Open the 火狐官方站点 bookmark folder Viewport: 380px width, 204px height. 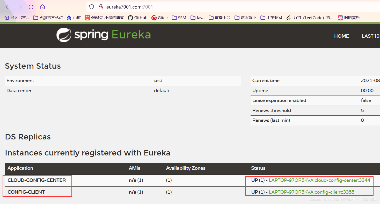click(x=48, y=18)
